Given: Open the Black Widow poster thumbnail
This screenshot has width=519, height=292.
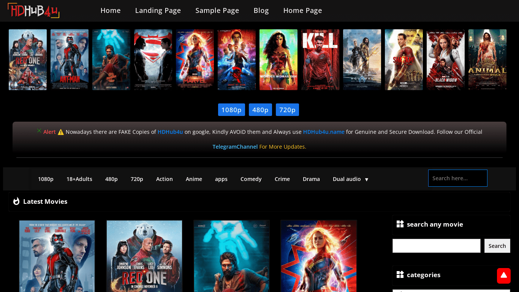Looking at the screenshot, I should (446, 60).
